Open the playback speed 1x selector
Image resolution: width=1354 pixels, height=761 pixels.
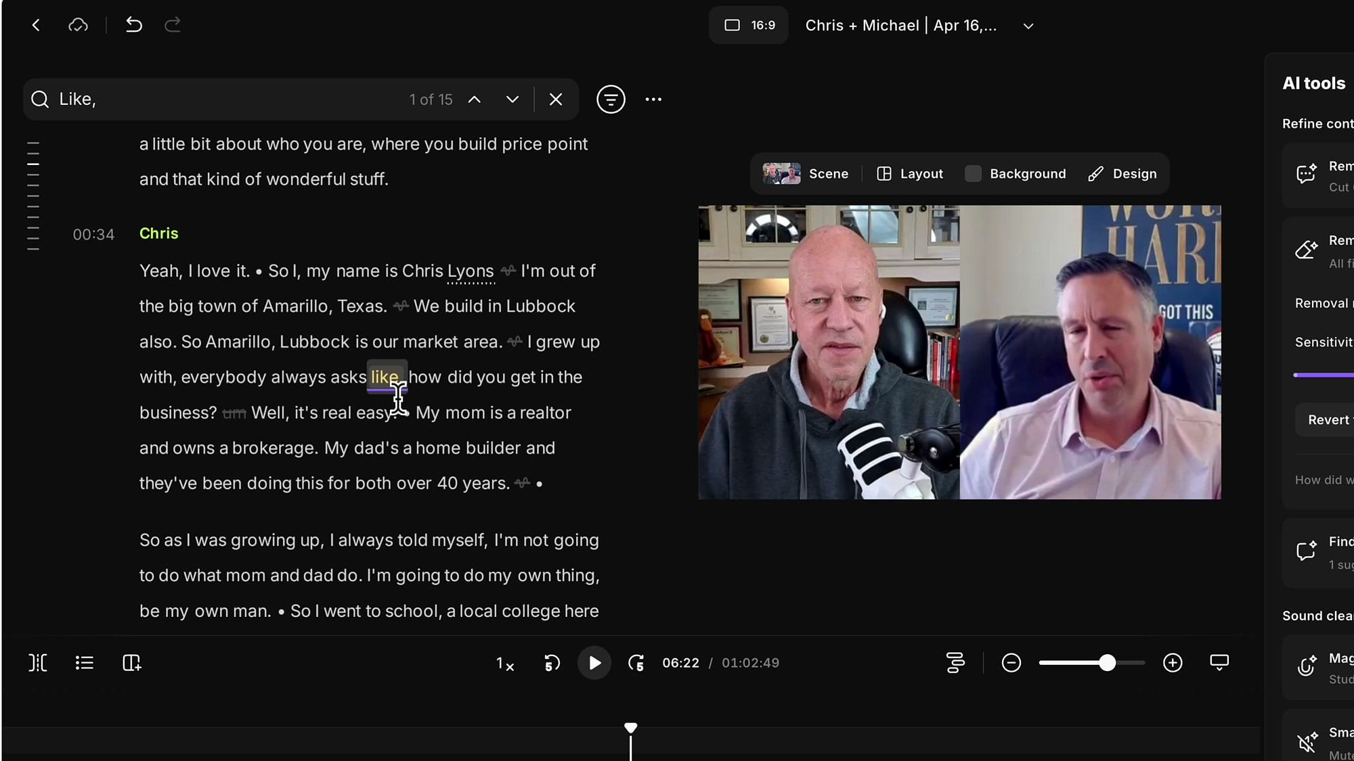(x=505, y=664)
